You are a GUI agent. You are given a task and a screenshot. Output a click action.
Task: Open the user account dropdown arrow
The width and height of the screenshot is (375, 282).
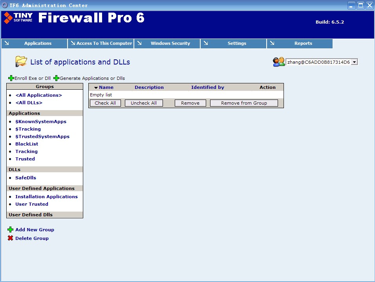click(355, 62)
